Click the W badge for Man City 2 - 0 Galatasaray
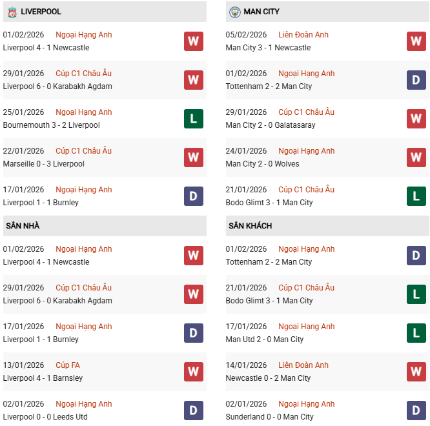 point(416,119)
